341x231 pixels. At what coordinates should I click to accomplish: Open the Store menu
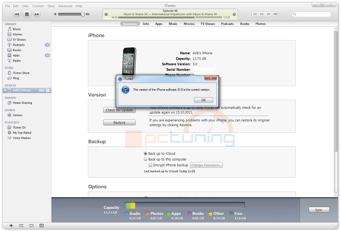[51, 6]
